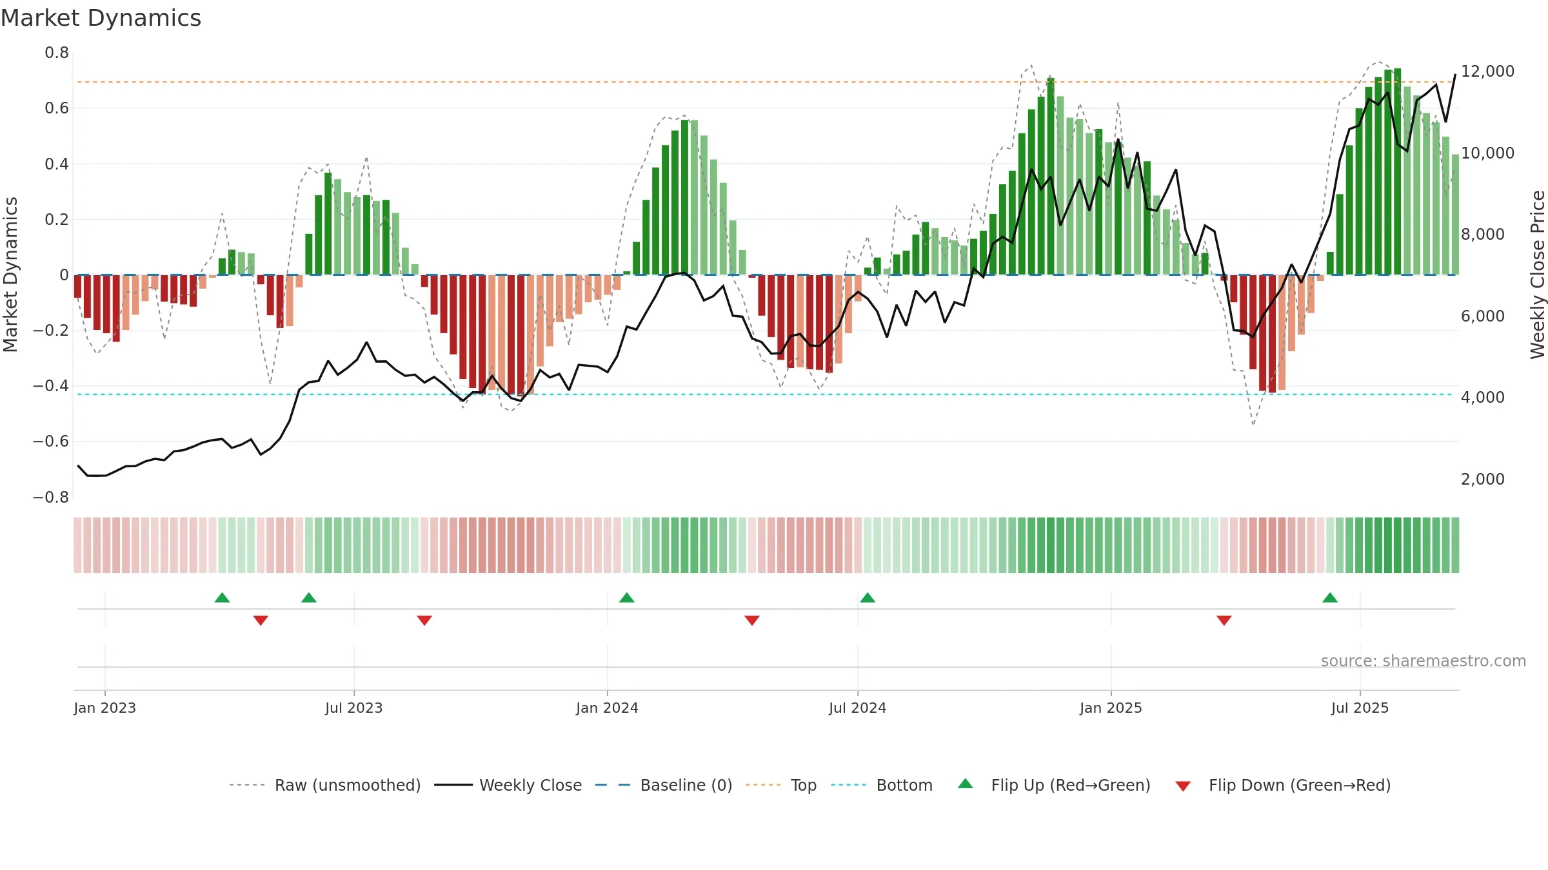This screenshot has height=870, width=1548.
Task: Click the Jan 2025 x-axis label
Action: click(x=1111, y=708)
